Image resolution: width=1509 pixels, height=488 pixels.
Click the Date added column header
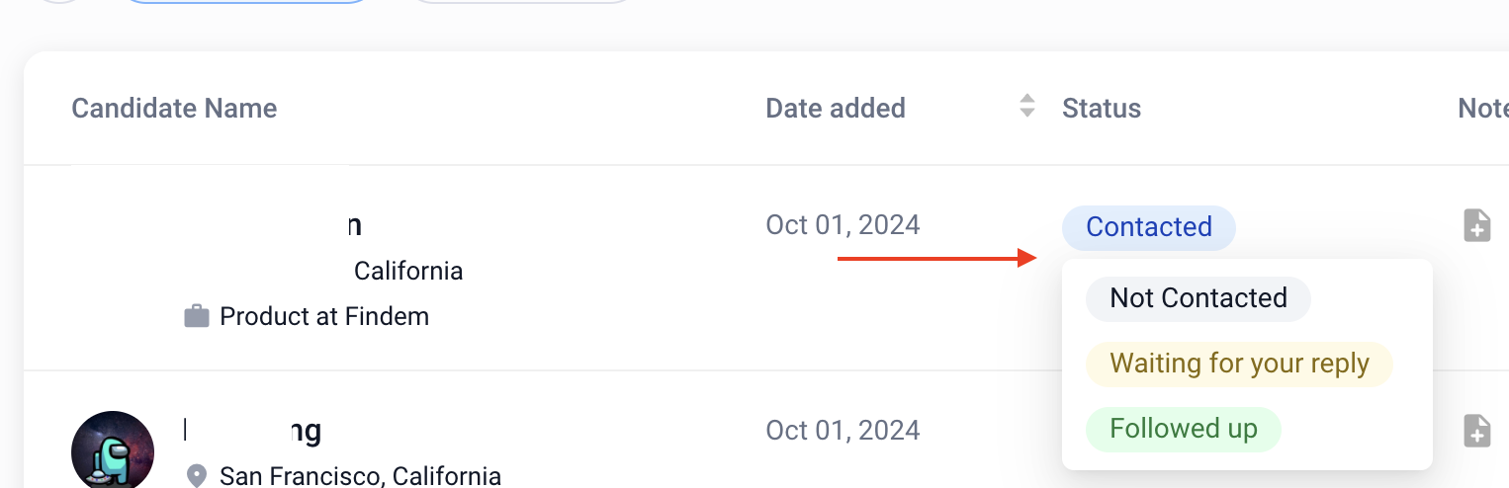836,108
